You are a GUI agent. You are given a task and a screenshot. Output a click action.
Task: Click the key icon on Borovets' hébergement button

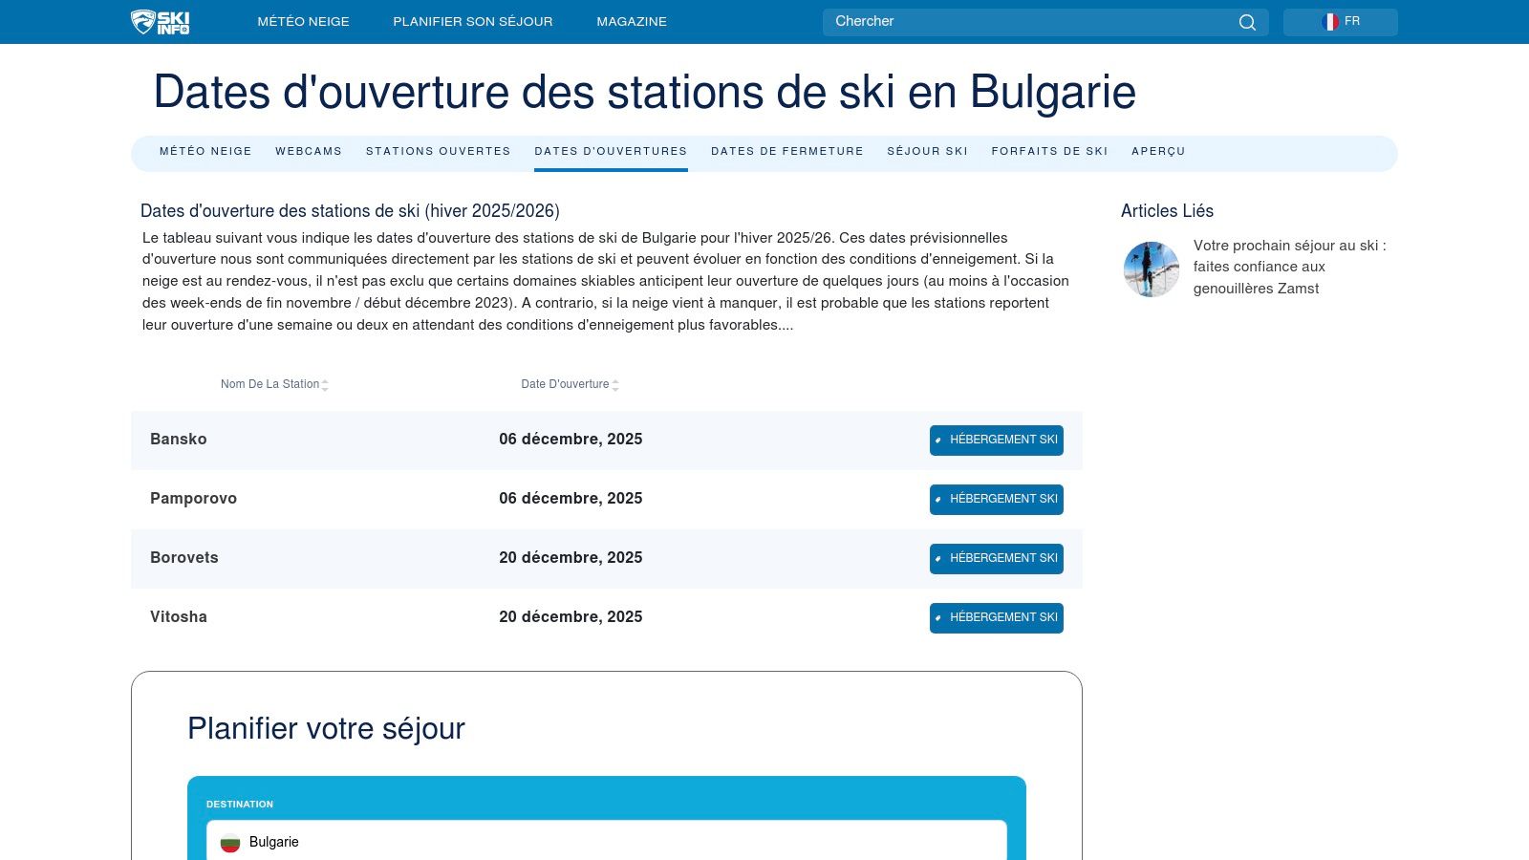938,558
